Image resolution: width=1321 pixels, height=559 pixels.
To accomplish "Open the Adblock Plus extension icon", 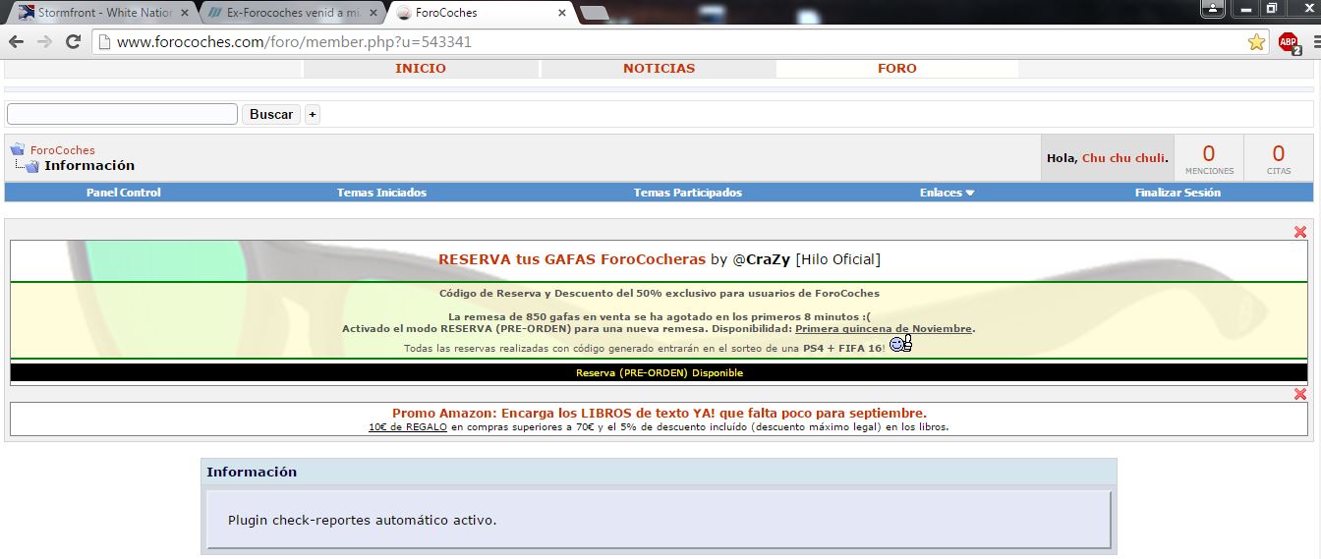I will coord(1289,42).
